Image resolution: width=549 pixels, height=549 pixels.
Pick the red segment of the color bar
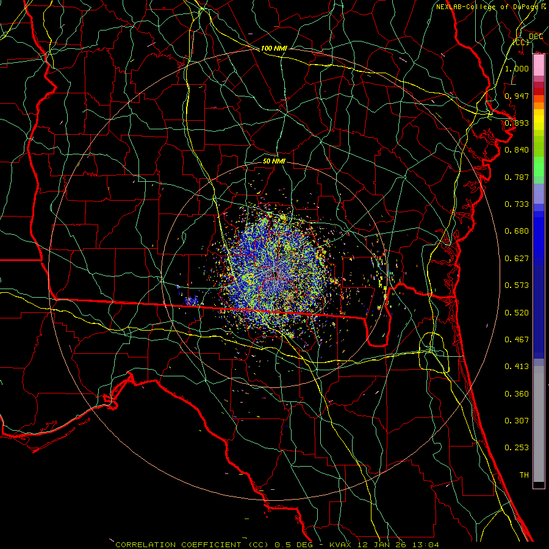coord(539,91)
